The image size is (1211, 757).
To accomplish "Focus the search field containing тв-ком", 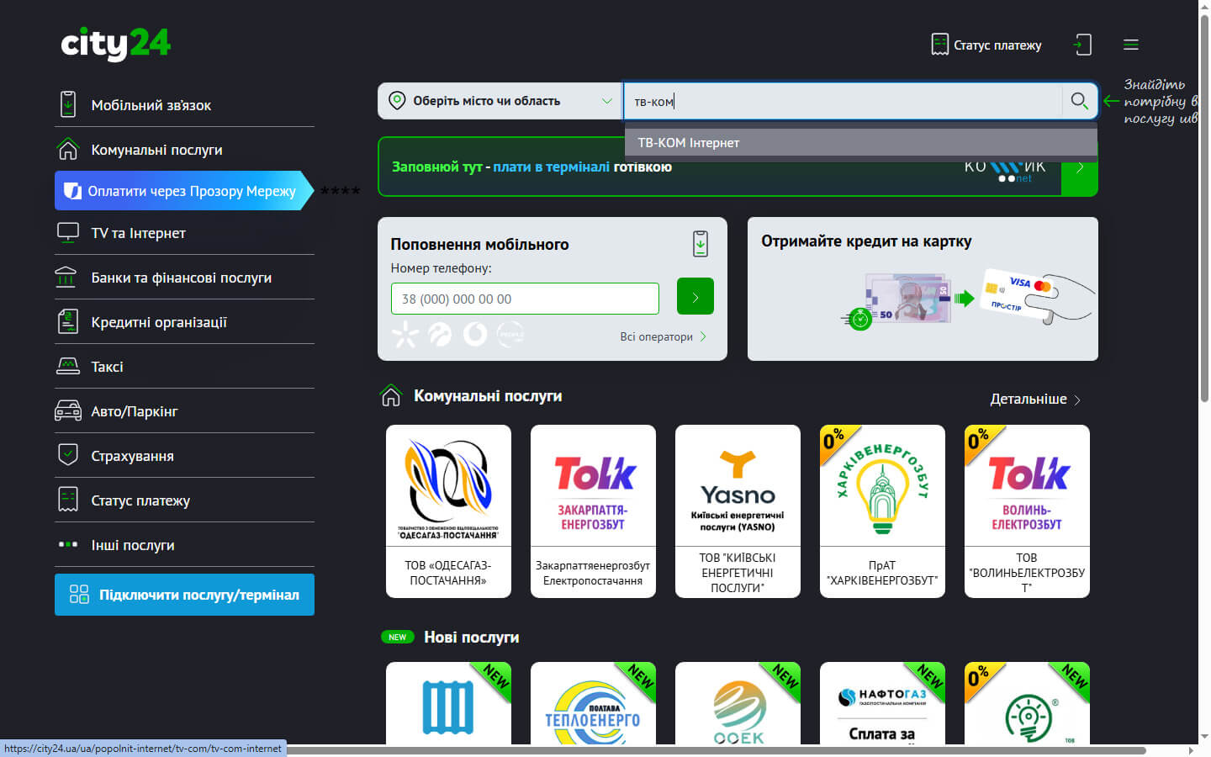I will click(x=843, y=101).
